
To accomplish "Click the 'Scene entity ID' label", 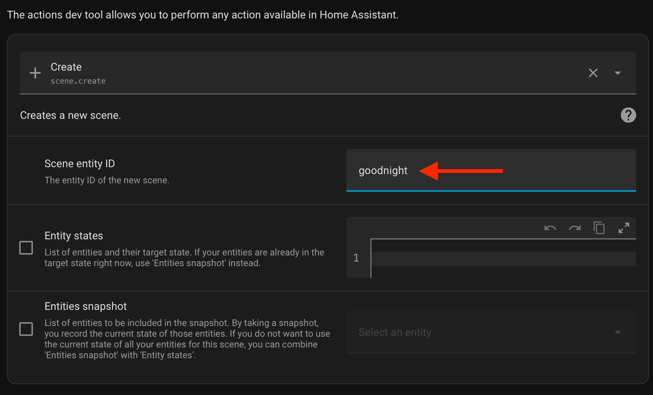I will (80, 164).
